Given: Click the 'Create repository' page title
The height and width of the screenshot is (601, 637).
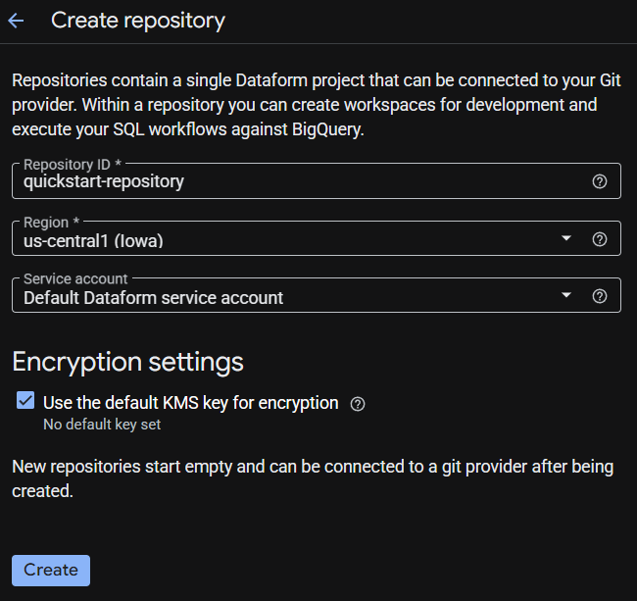Looking at the screenshot, I should coord(138,21).
